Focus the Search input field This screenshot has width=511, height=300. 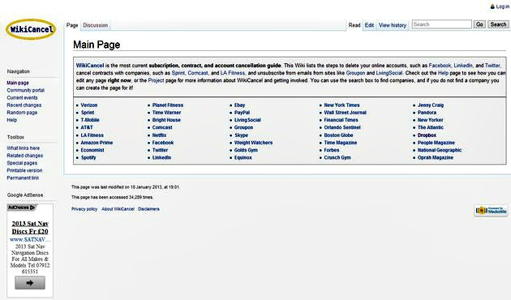click(441, 24)
